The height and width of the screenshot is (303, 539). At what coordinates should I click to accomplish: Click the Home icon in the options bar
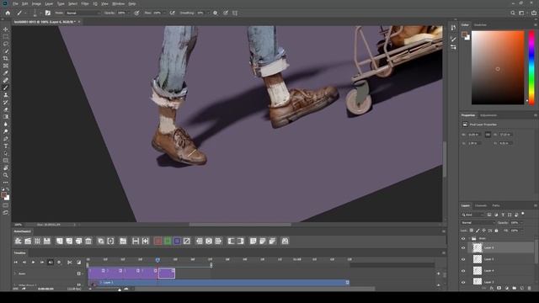click(x=8, y=13)
